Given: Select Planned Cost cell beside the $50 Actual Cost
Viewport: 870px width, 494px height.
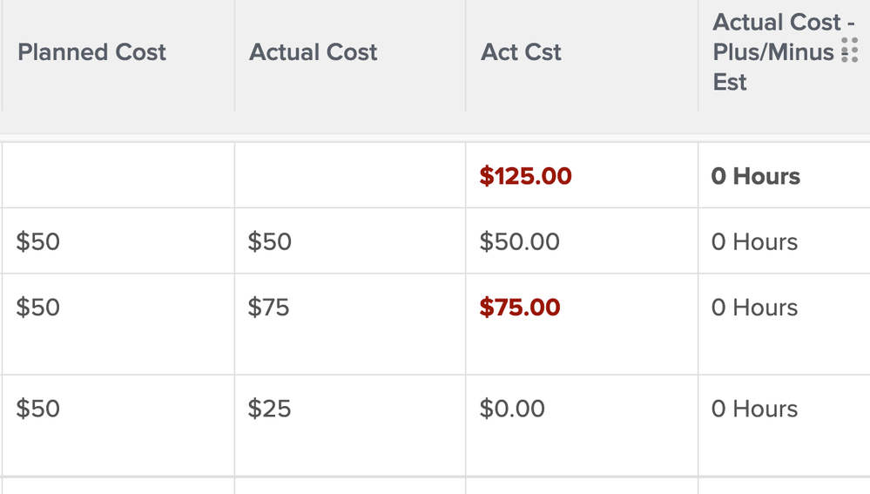Looking at the screenshot, I should coord(38,241).
